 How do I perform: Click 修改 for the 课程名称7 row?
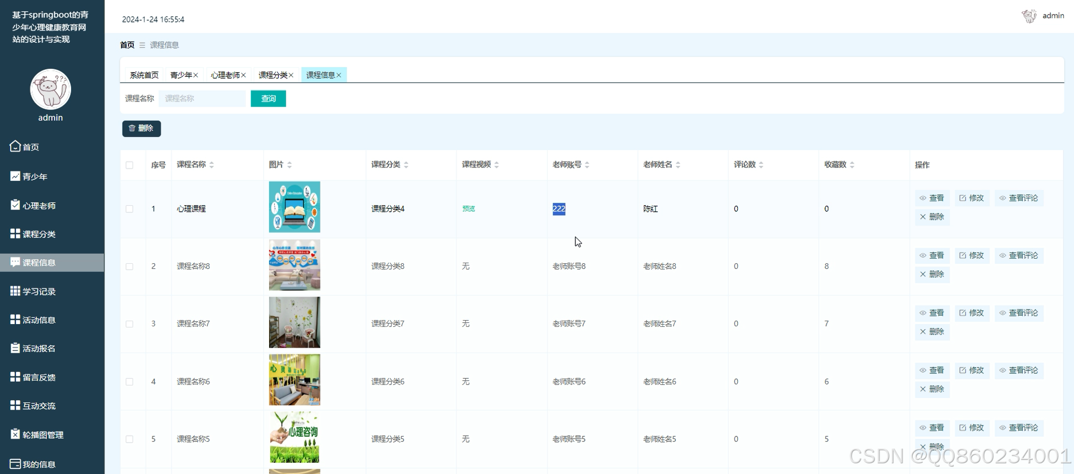tap(972, 313)
